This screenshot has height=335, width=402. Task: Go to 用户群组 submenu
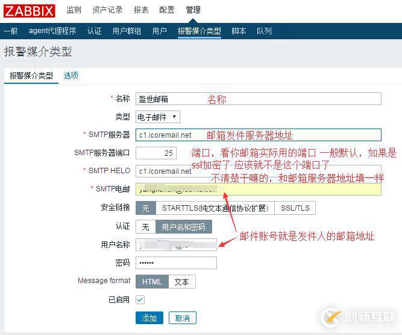(127, 31)
